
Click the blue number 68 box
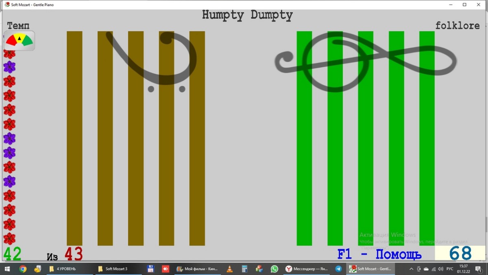(460, 253)
